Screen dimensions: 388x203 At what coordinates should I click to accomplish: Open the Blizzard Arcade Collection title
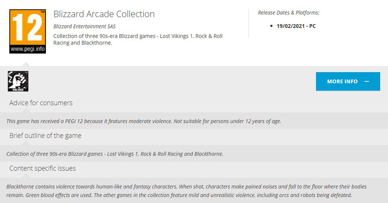pos(104,14)
